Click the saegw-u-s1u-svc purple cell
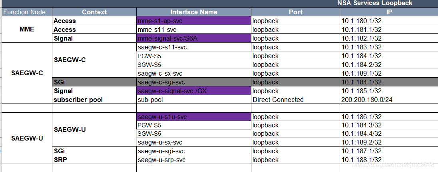Image resolution: width=438 pixels, height=172 pixels. (x=194, y=117)
